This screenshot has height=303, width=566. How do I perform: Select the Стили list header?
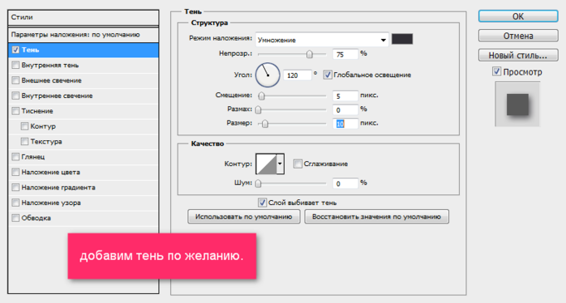pos(84,17)
